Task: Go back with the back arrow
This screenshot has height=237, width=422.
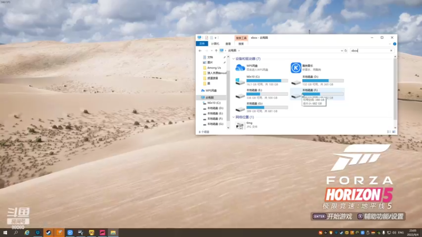Action: click(200, 51)
